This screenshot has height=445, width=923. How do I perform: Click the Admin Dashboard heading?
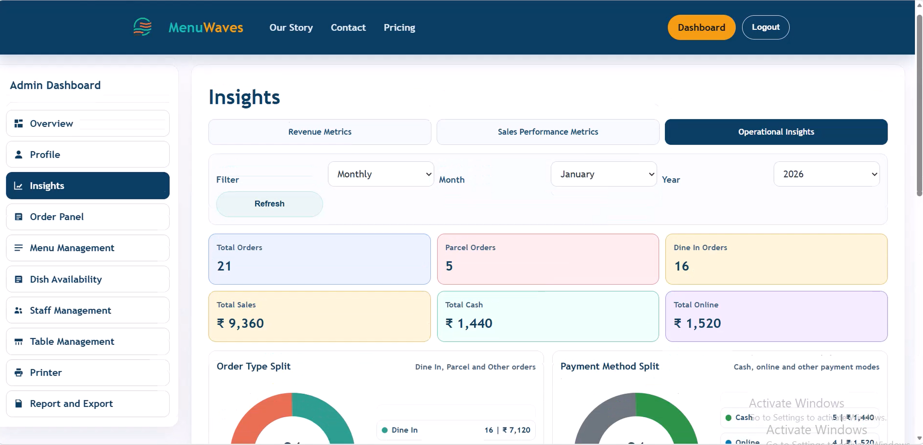(56, 85)
